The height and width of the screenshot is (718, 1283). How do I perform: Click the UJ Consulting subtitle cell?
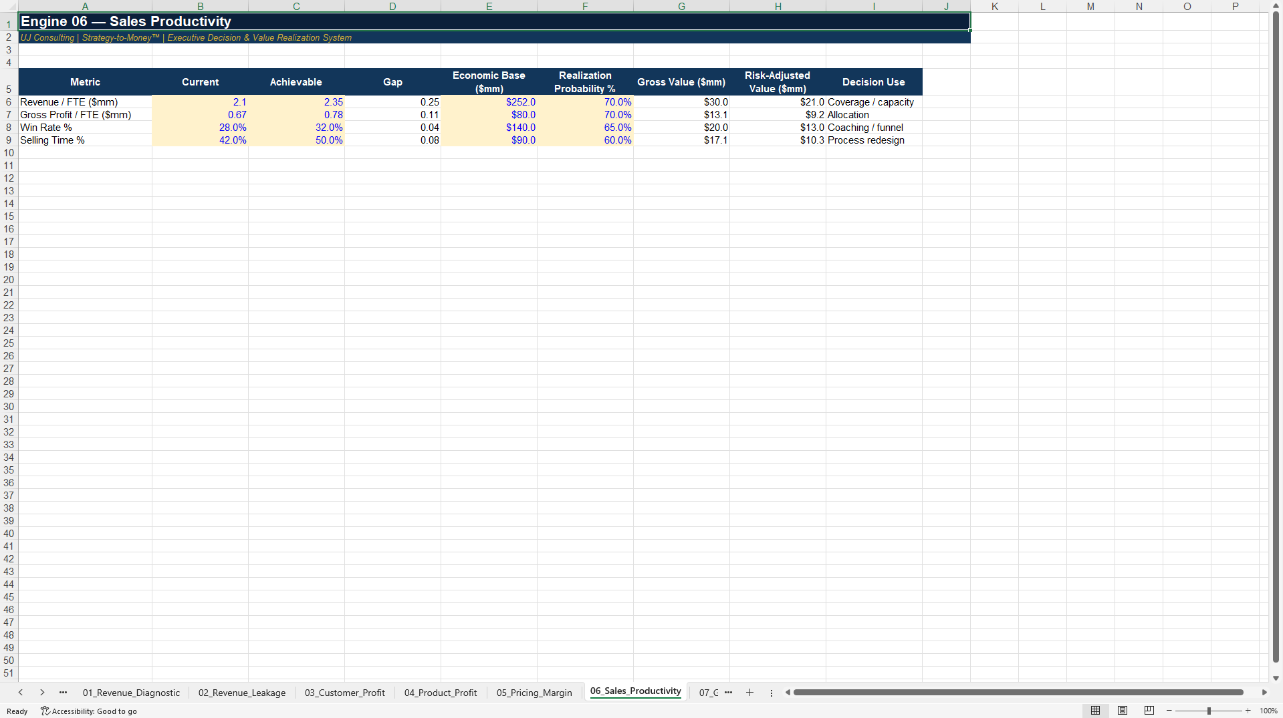[x=494, y=37]
